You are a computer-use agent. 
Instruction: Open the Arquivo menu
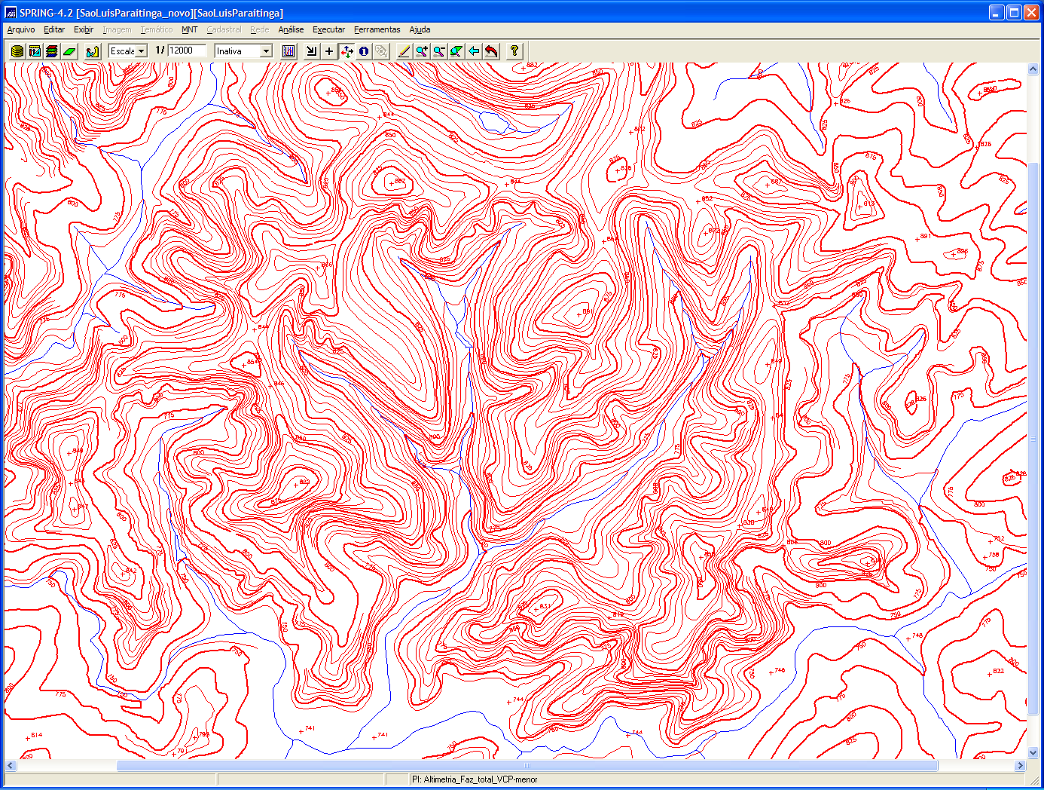point(21,29)
